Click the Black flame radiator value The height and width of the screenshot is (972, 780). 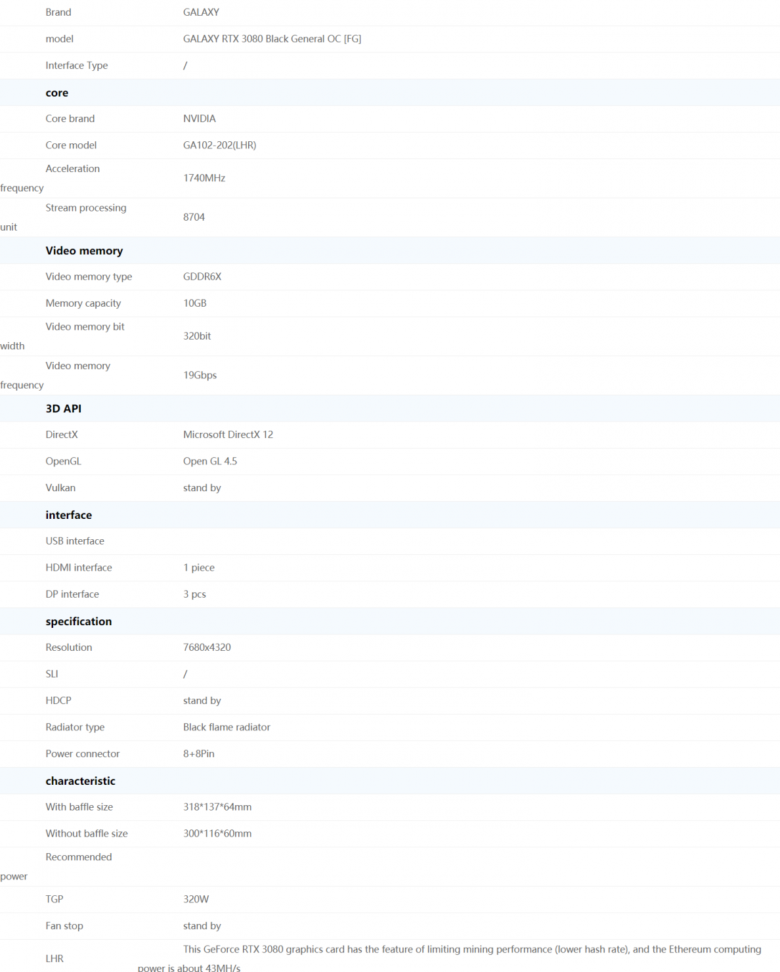coord(227,727)
